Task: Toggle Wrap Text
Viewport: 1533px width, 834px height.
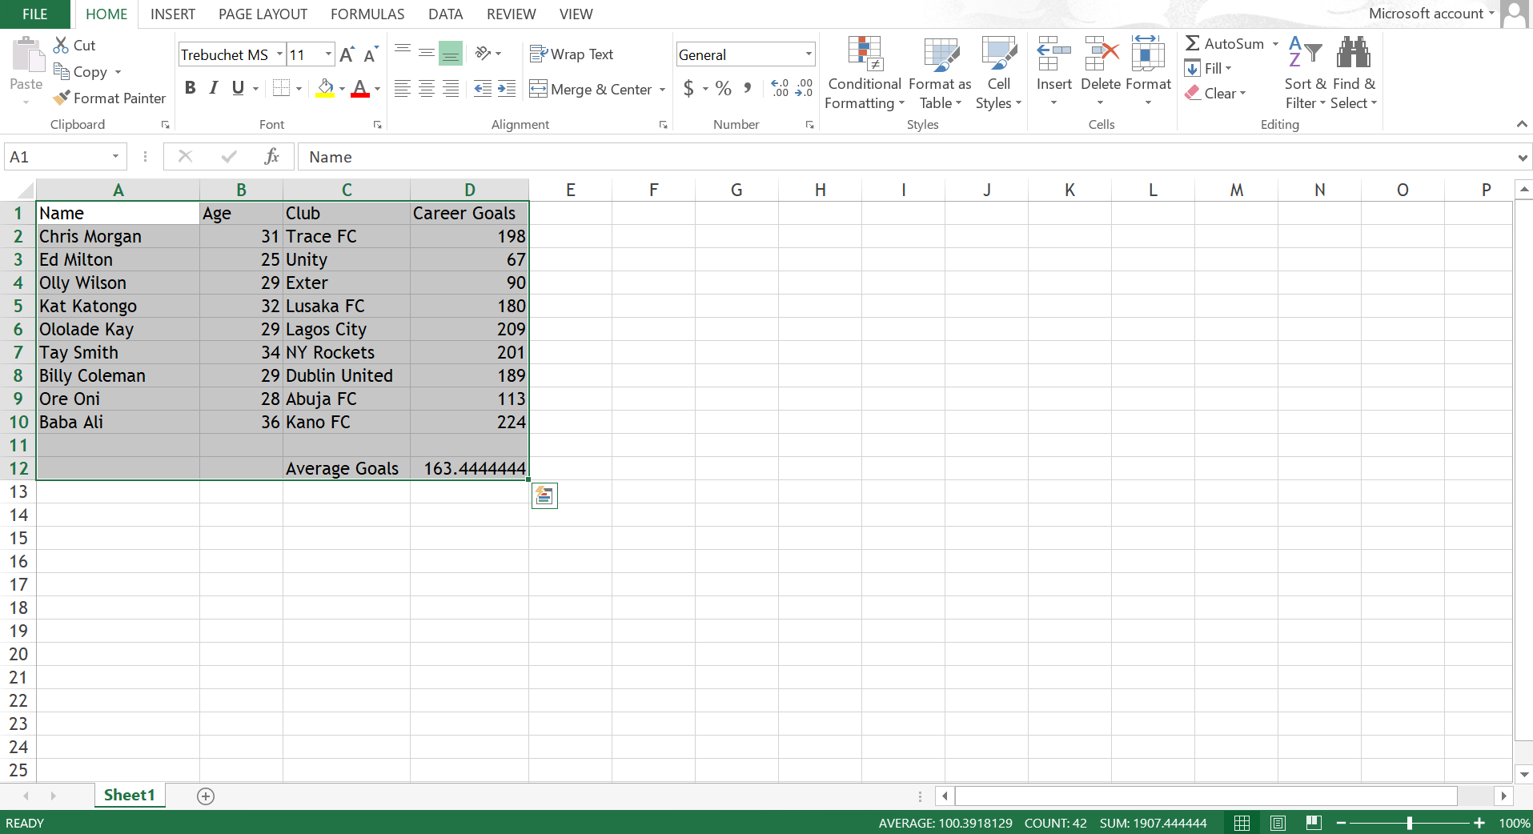Action: tap(572, 54)
